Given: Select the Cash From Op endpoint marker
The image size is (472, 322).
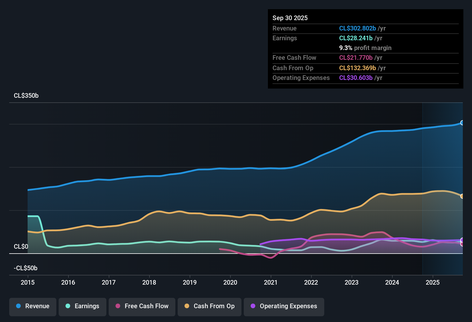Looking at the screenshot, I should [462, 196].
